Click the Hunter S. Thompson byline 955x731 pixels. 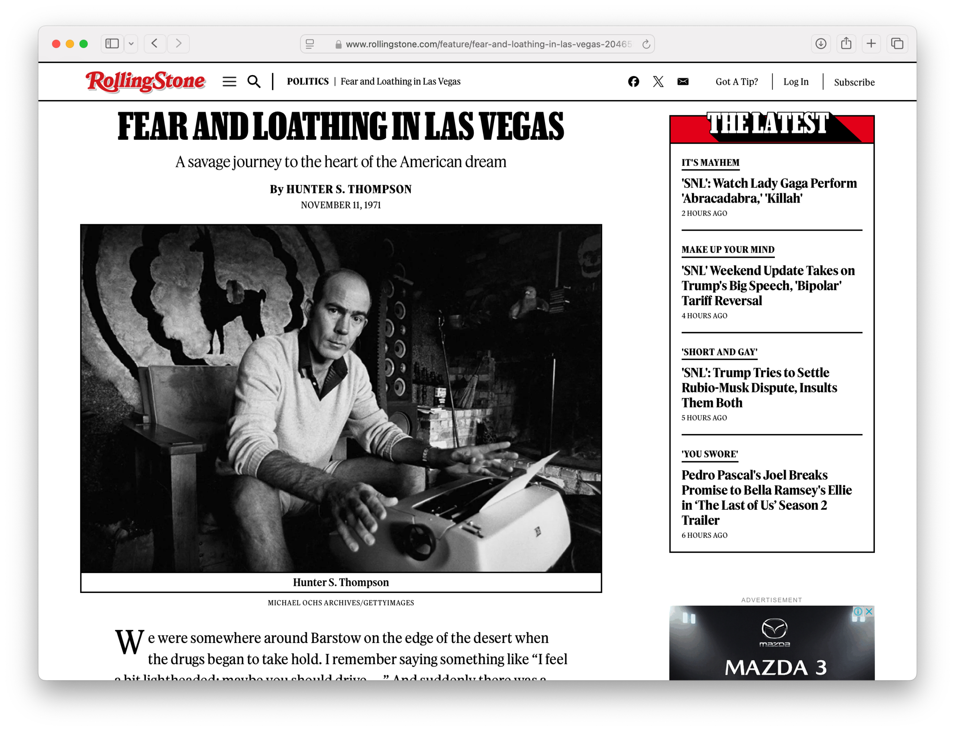[349, 189]
